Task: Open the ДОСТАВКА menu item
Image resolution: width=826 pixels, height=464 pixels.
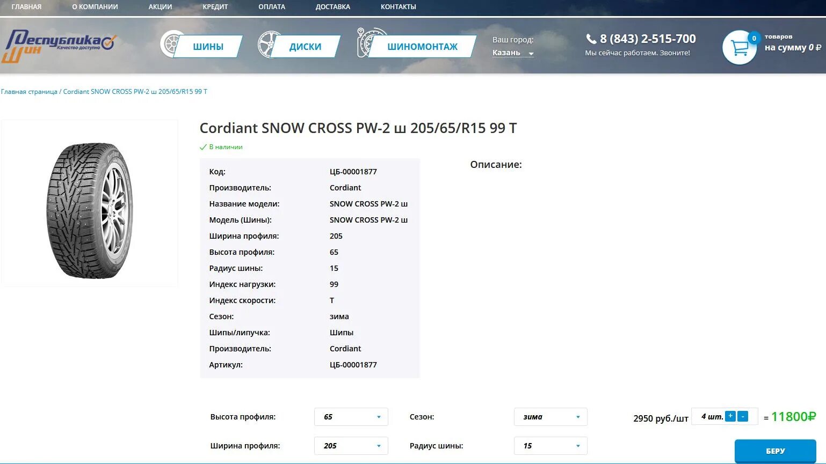Action: point(333,7)
